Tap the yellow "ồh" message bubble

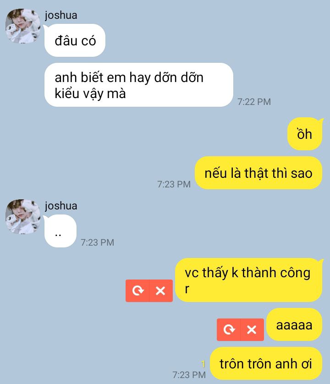tap(305, 134)
